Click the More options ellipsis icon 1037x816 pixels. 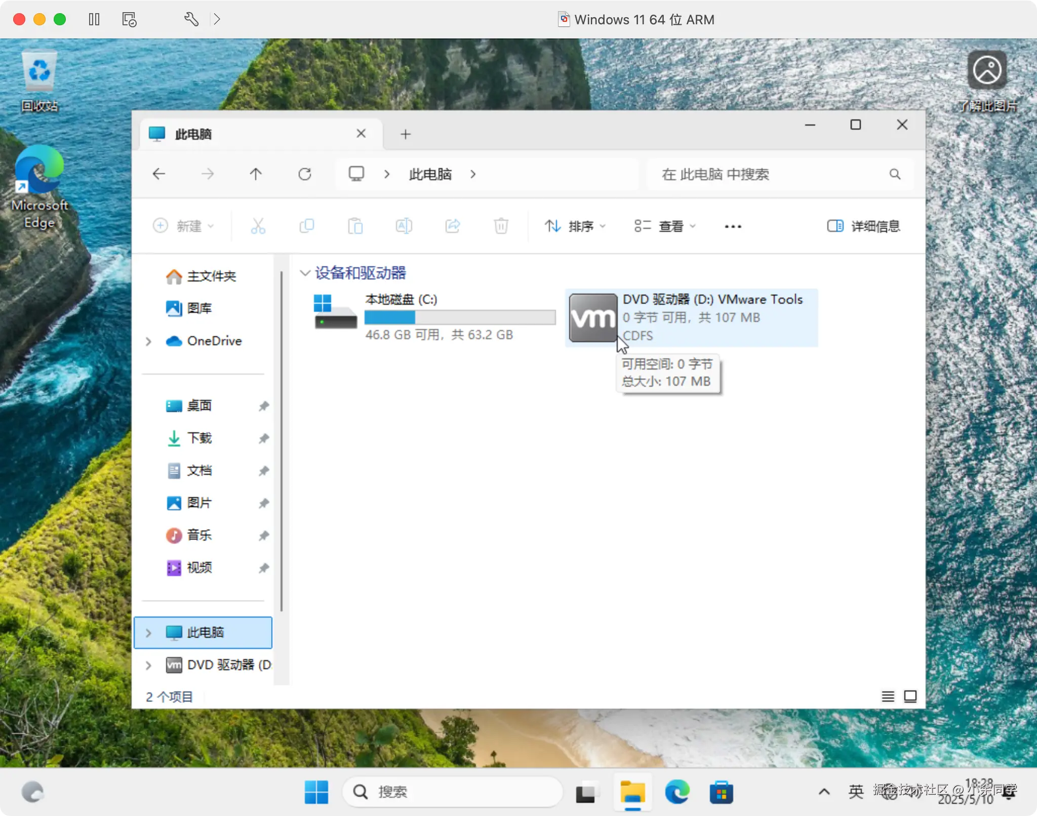point(733,226)
